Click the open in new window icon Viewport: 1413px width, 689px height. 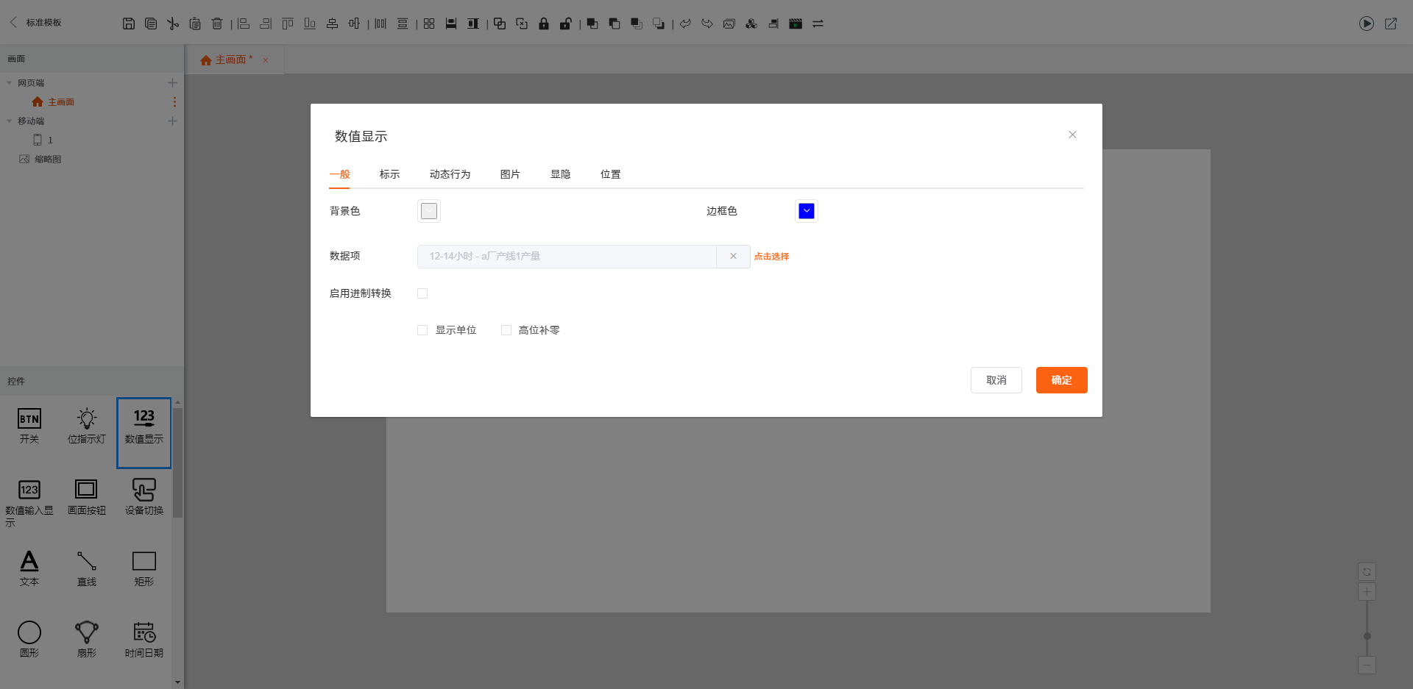(x=1391, y=24)
